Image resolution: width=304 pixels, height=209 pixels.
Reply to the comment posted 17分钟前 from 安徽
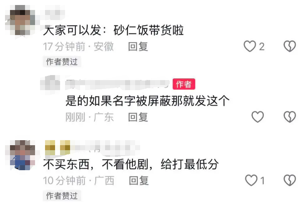click(x=138, y=47)
